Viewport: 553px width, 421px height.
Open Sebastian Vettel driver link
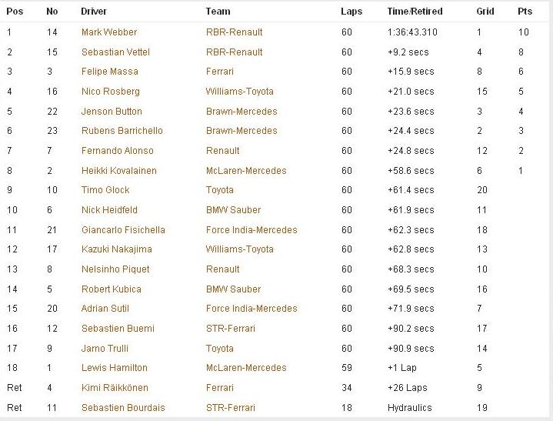pyautogui.click(x=115, y=52)
